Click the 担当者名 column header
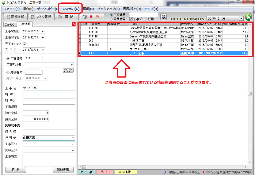Image resolution: width=255 pixels, height=175 pixels. (x=189, y=24)
